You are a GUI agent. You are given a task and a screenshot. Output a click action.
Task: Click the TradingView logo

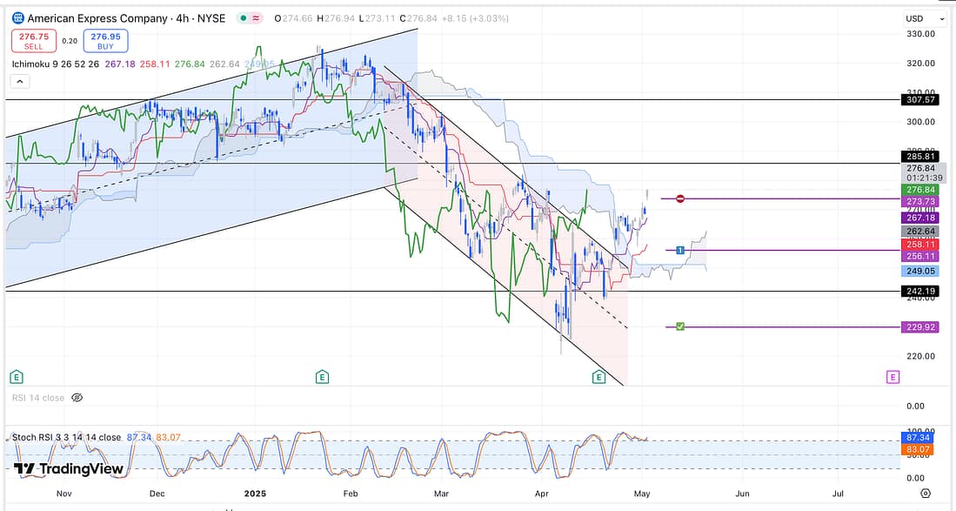[68, 469]
